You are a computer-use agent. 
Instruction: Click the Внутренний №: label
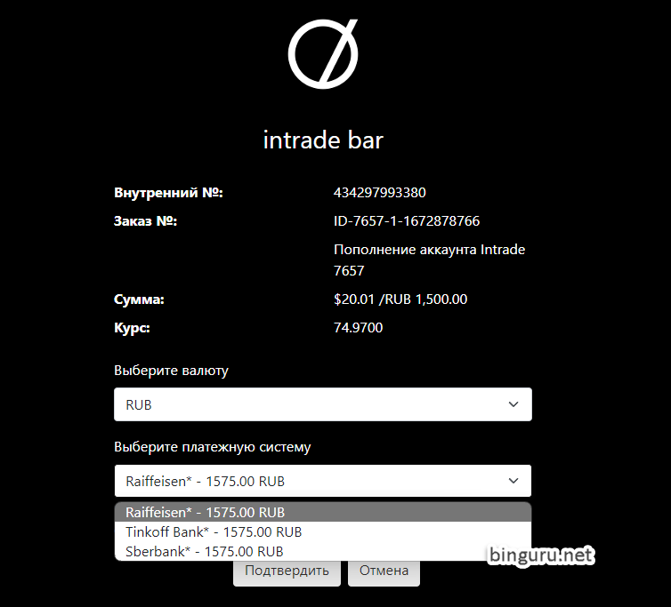point(168,193)
